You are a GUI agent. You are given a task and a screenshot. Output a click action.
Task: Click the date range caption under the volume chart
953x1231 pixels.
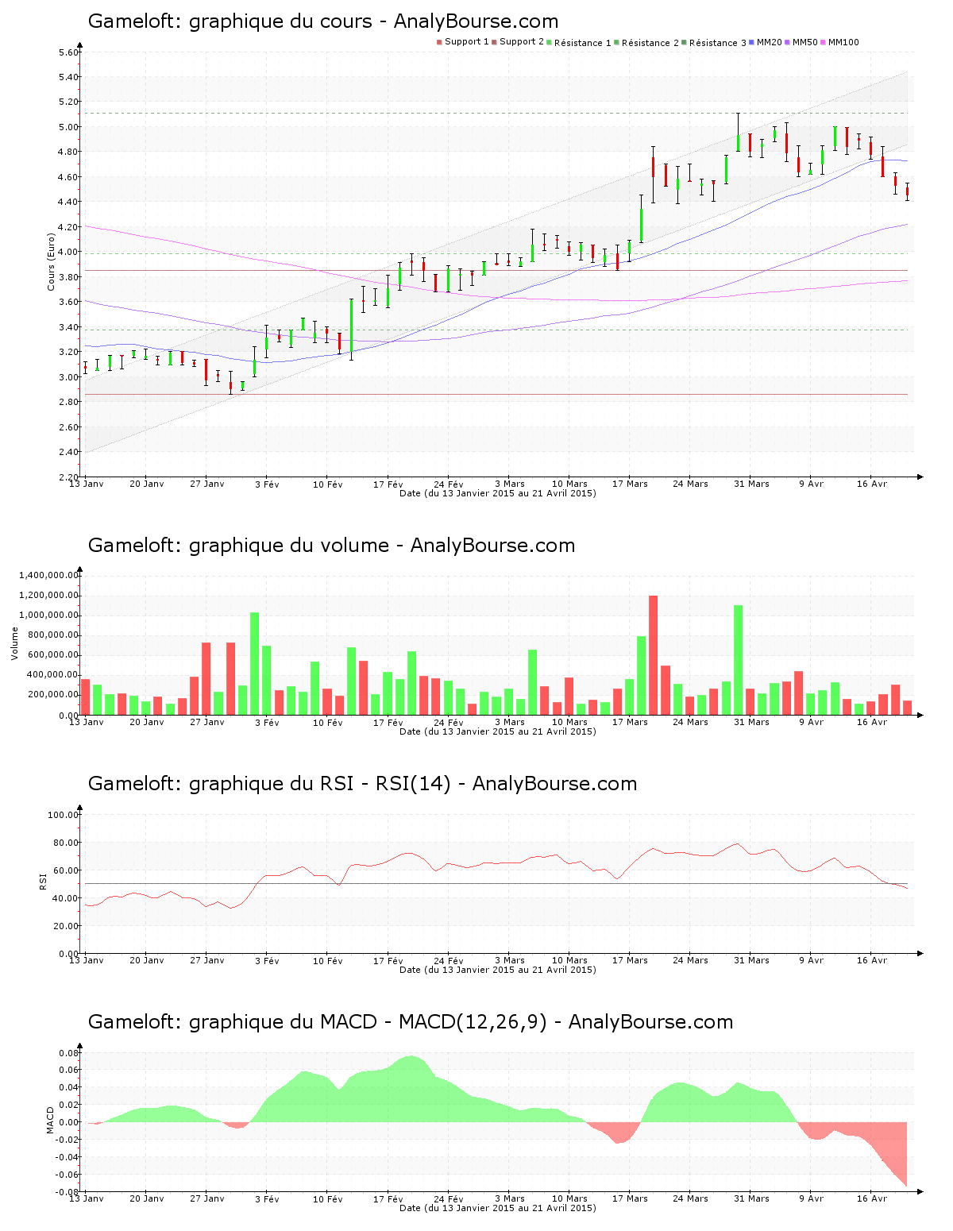click(497, 731)
